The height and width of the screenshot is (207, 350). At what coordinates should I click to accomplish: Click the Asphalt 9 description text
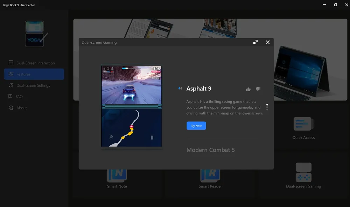[x=224, y=107]
